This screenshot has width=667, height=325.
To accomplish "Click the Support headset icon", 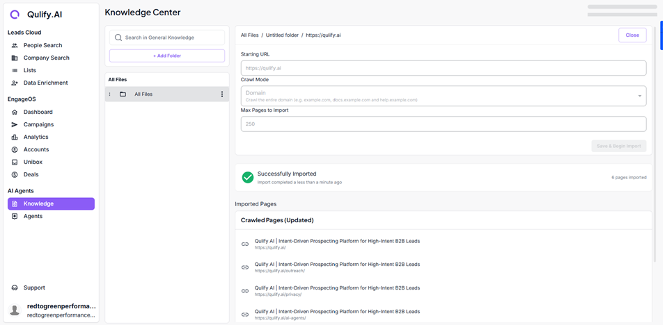I will point(15,287).
